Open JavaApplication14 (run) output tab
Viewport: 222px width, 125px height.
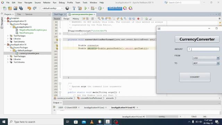coord(94,108)
